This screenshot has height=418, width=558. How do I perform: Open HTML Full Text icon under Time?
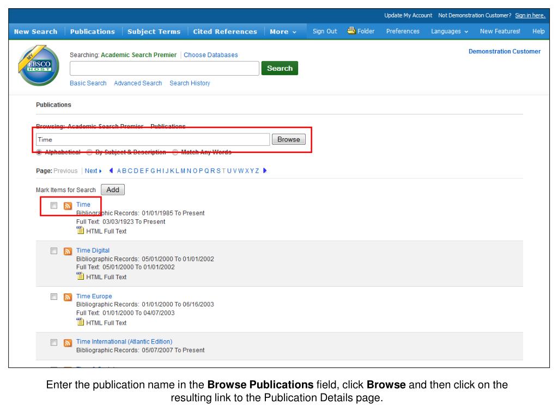80,230
